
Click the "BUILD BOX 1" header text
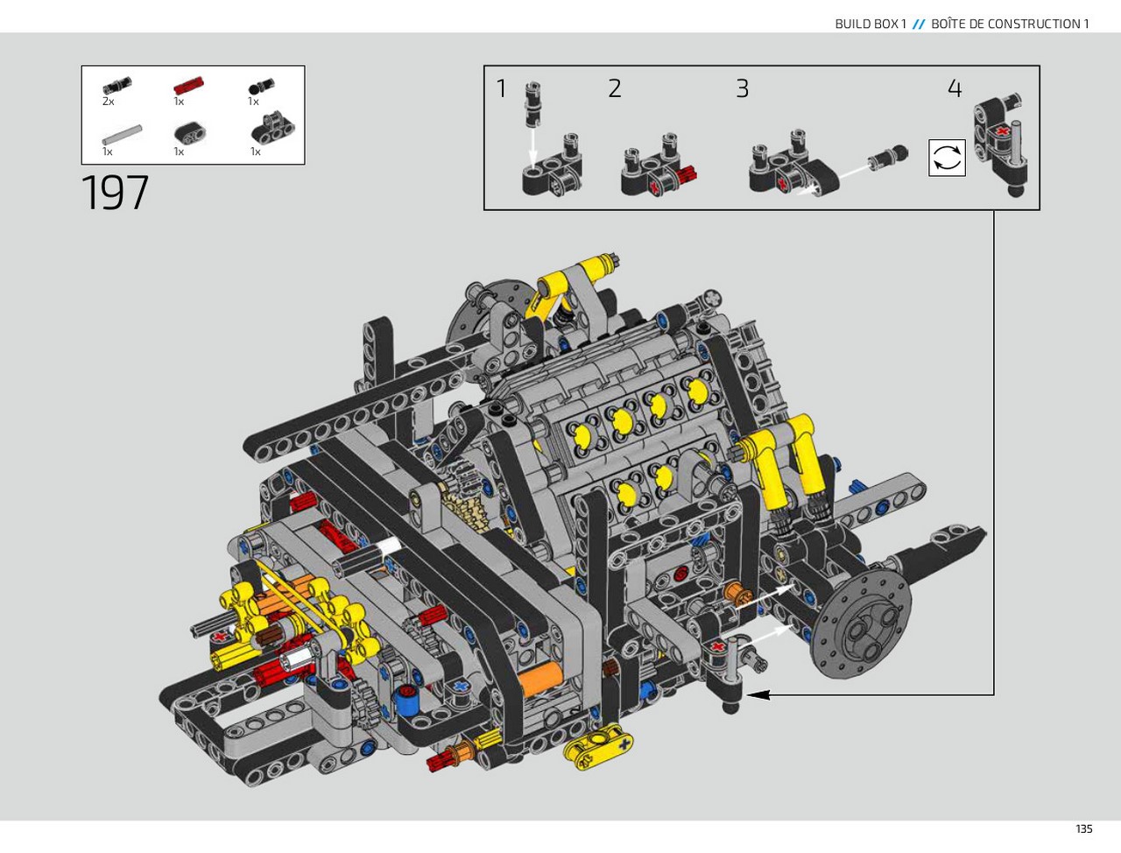(871, 24)
